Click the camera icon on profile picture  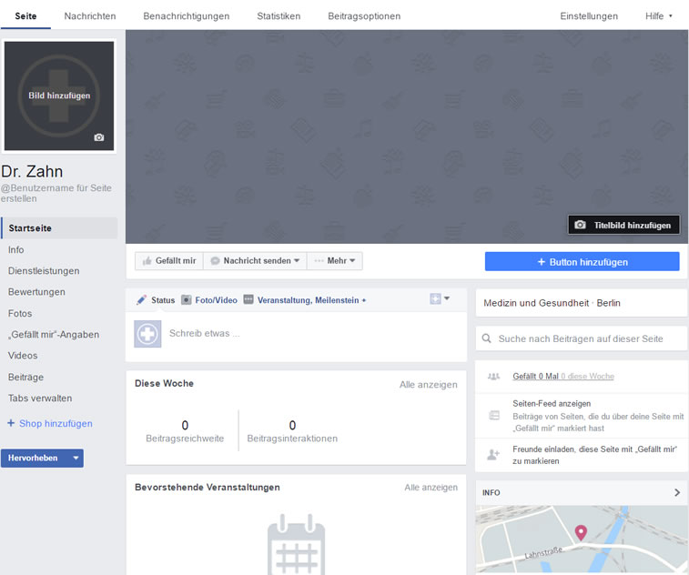[99, 137]
